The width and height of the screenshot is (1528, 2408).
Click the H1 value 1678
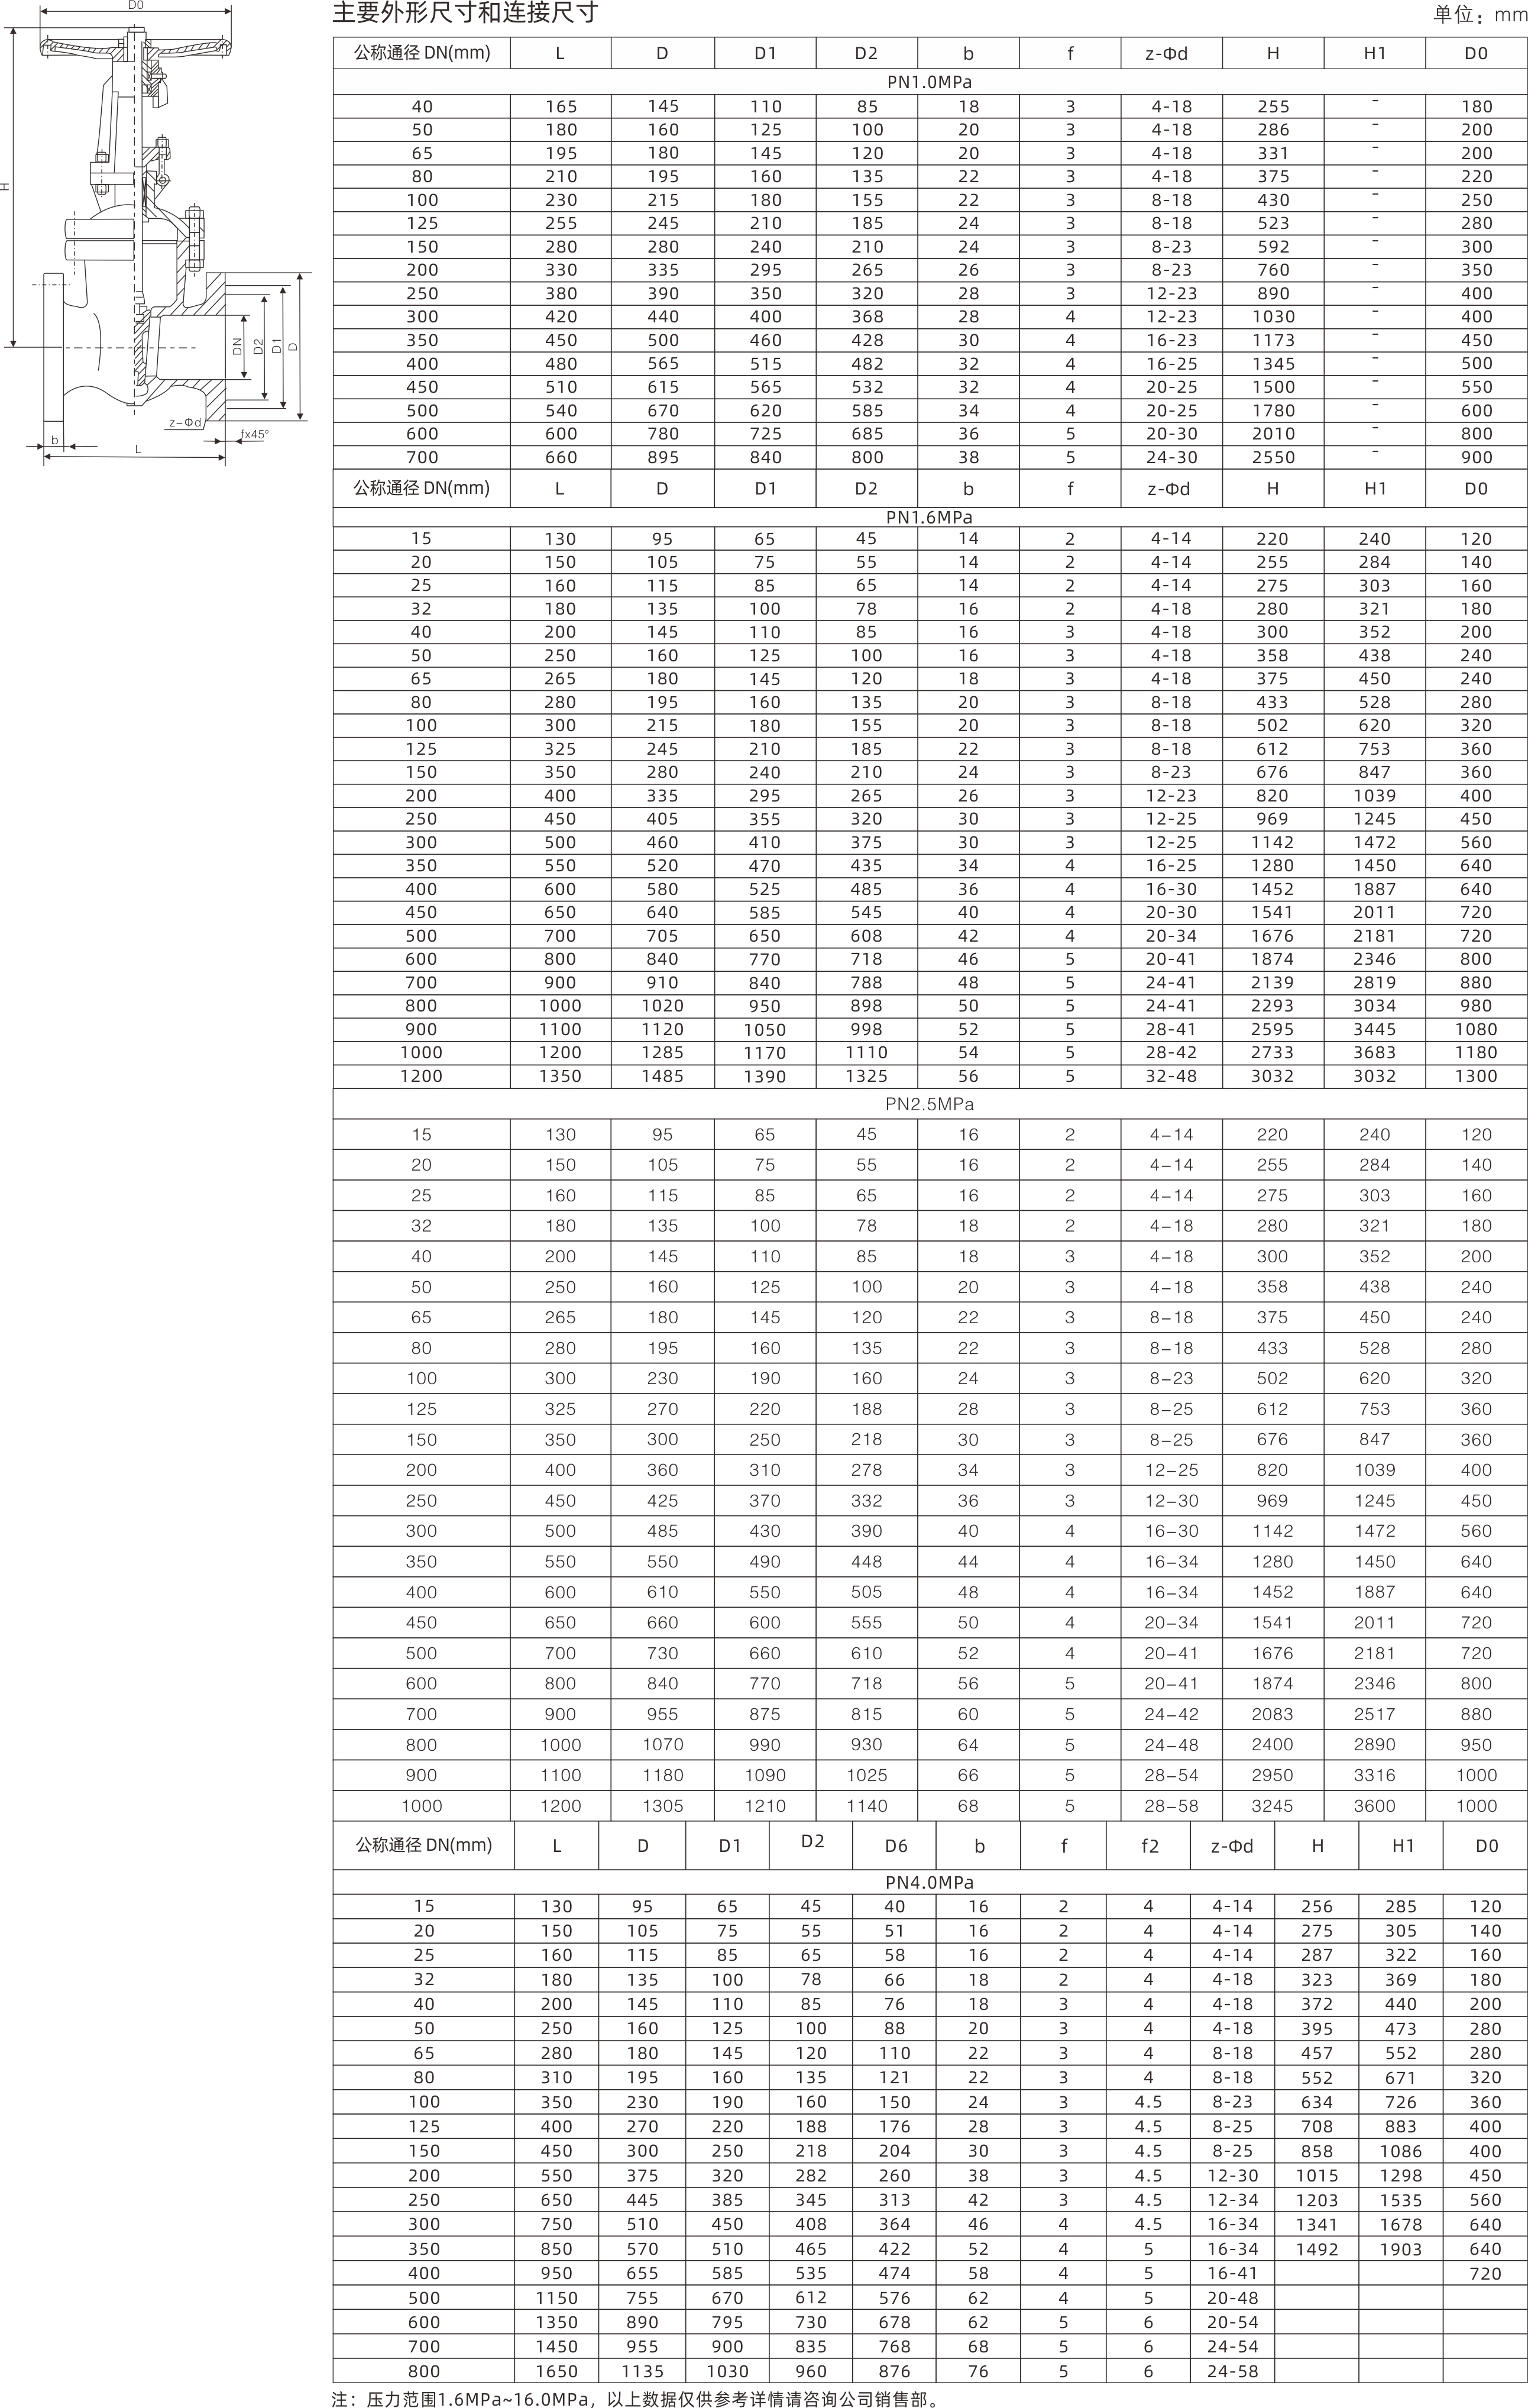1400,2224
